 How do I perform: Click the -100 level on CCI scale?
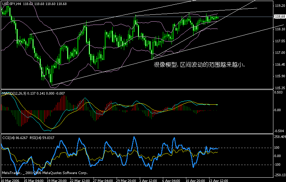click(x=277, y=165)
